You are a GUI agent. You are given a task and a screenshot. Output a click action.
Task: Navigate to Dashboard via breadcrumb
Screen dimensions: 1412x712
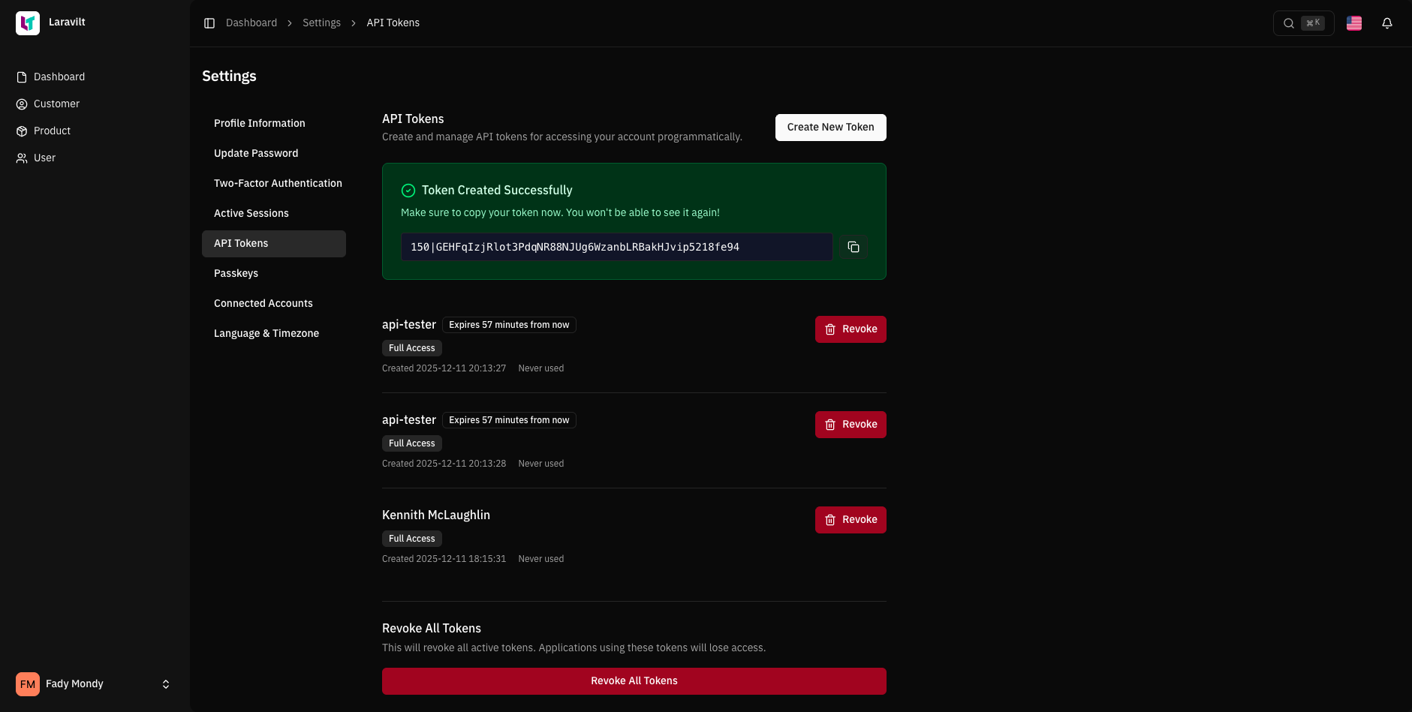(x=251, y=23)
